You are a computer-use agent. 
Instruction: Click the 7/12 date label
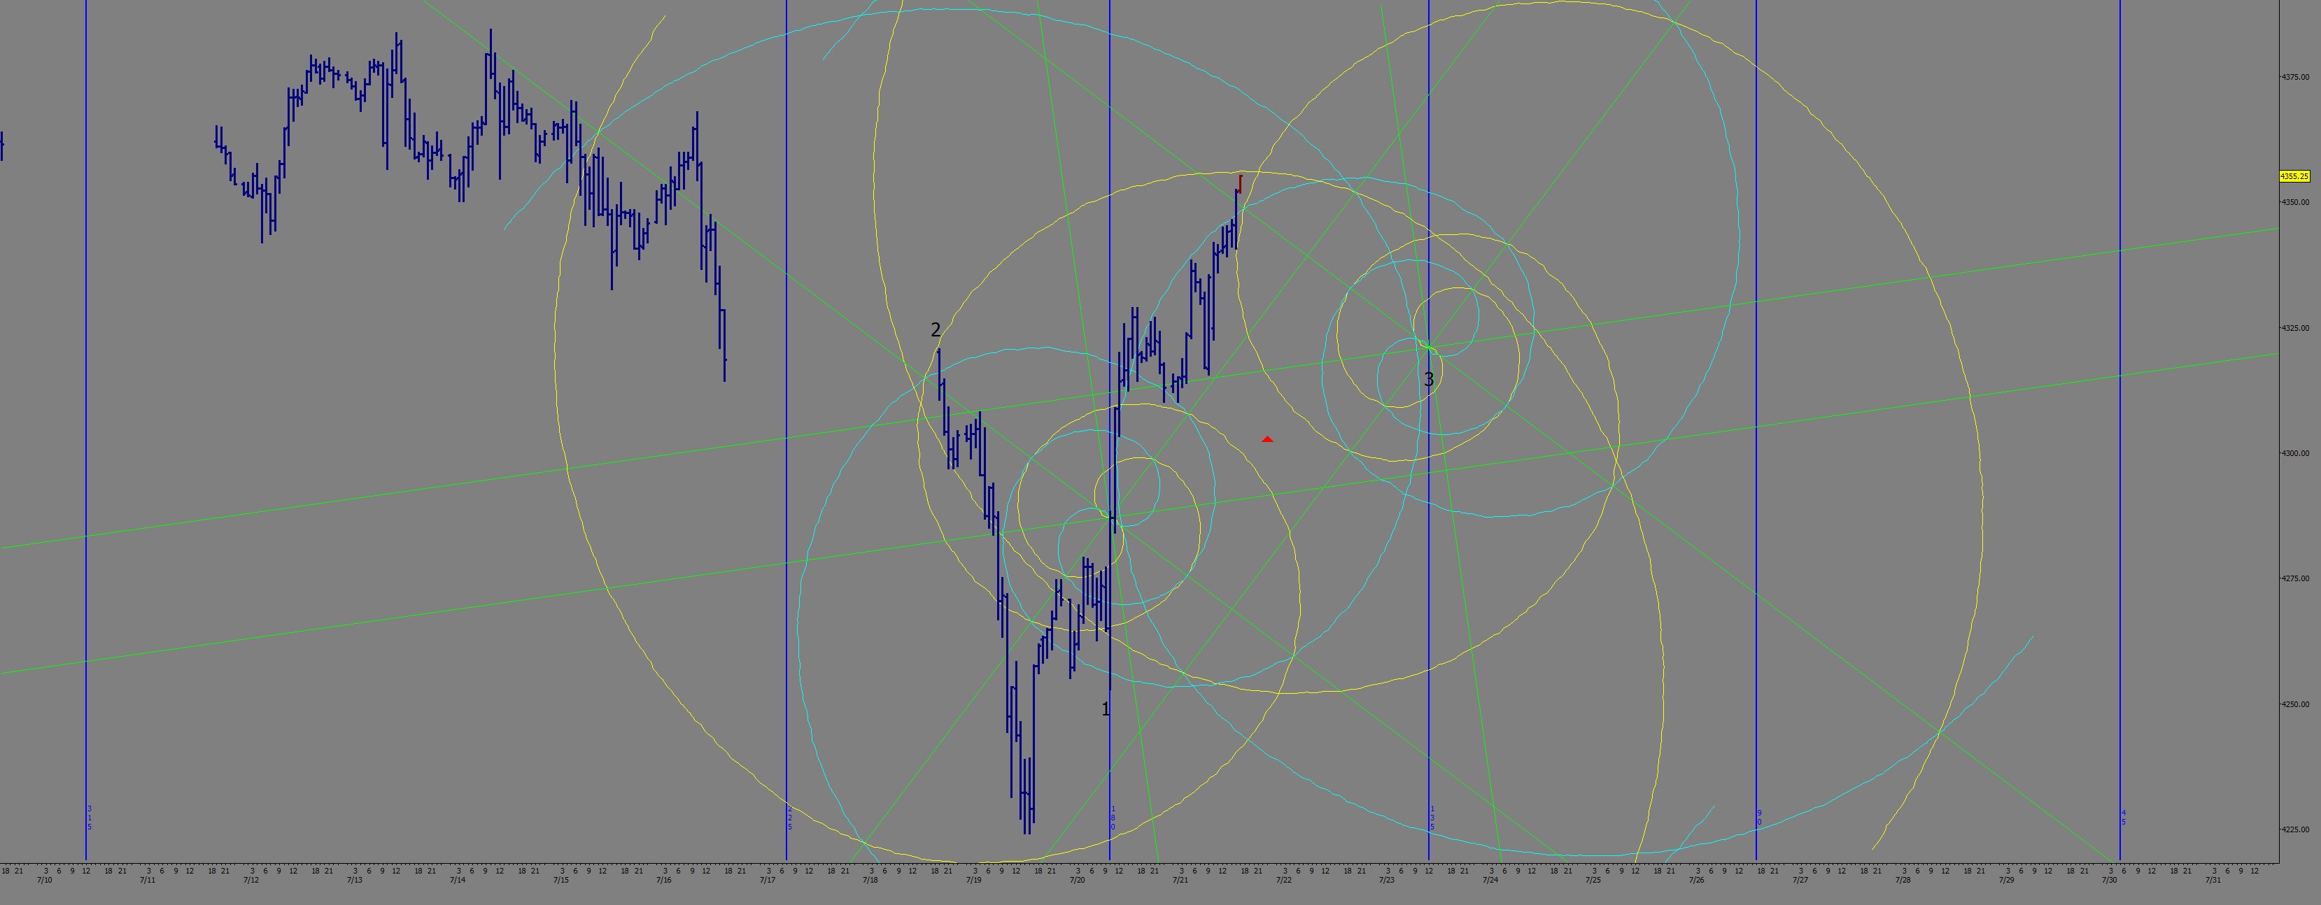251,880
